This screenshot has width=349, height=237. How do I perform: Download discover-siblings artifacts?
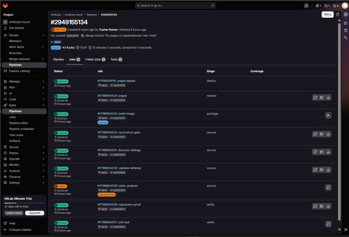pyautogui.click(x=328, y=152)
